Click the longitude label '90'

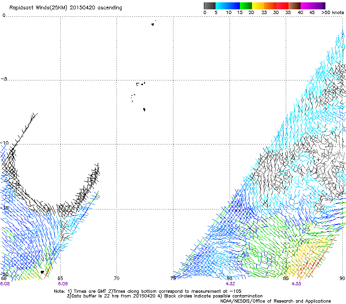[x=342, y=278]
